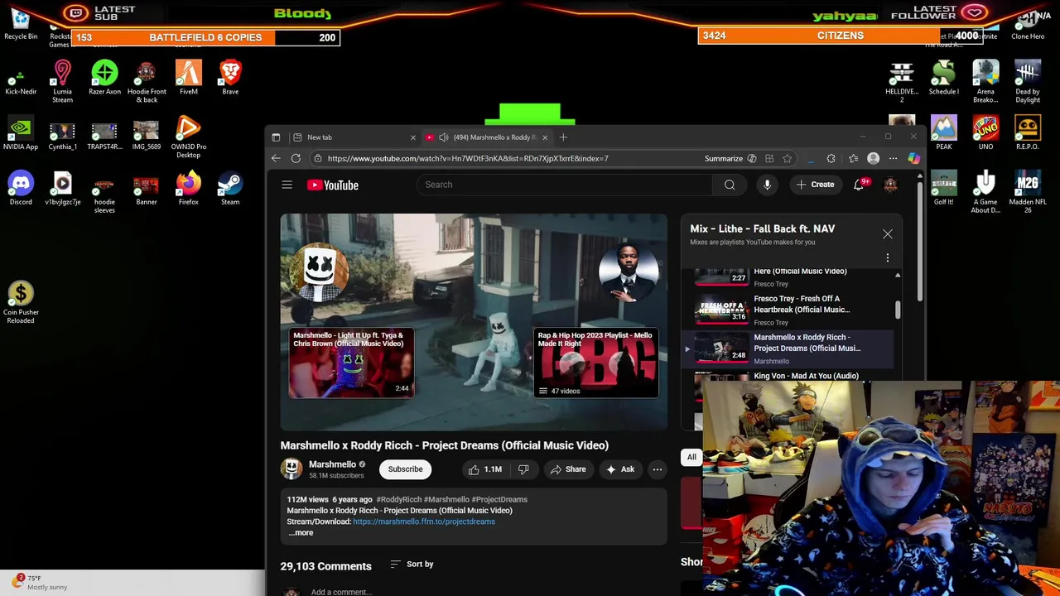Open Light It Up end-screen video card

351,363
